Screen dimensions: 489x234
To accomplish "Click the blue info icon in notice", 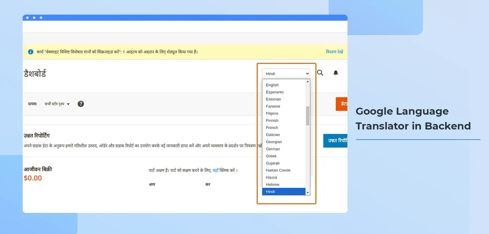I will coord(31,52).
